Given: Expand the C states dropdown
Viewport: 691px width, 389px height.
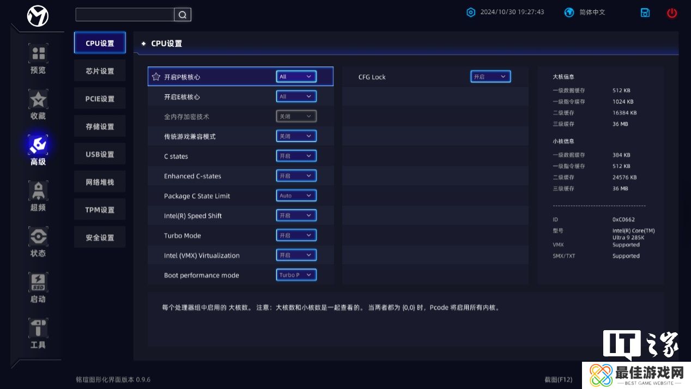Looking at the screenshot, I should click(x=296, y=156).
